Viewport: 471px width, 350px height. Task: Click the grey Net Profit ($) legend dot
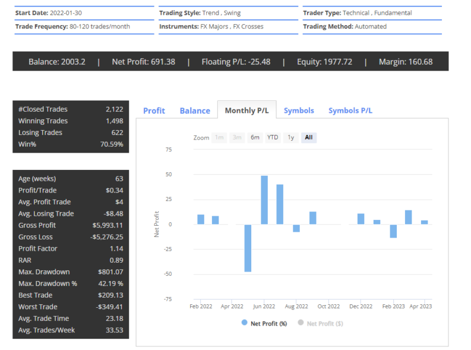[x=300, y=323]
